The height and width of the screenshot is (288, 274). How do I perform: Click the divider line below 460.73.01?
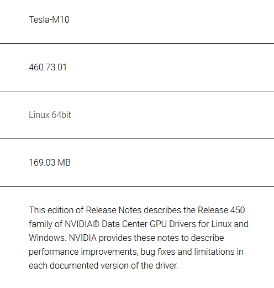[x=137, y=91]
